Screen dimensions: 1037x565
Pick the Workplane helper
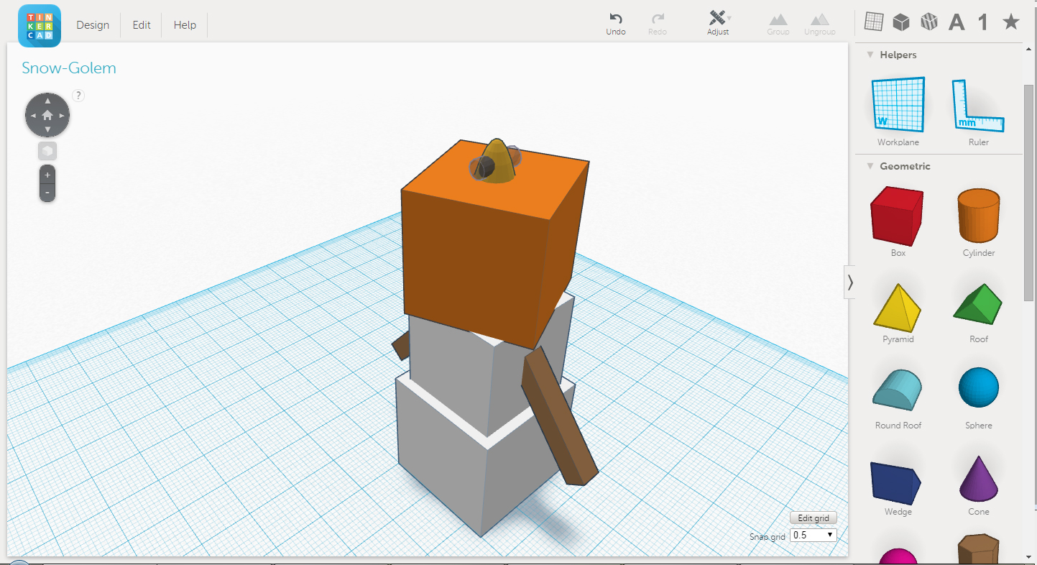898,111
